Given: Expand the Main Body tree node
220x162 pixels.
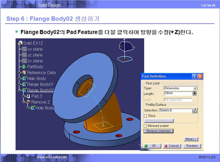Looking at the screenshot, I should coord(20,78).
